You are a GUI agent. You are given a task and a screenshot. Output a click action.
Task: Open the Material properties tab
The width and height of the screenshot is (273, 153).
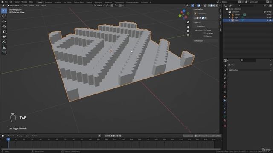coord(225,120)
